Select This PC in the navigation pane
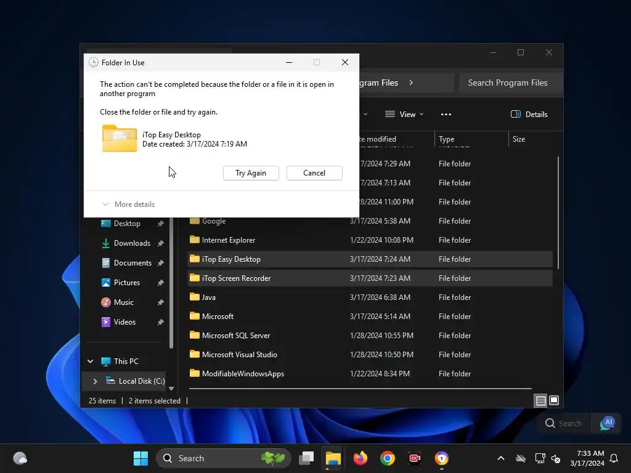The width and height of the screenshot is (631, 473). tap(126, 361)
